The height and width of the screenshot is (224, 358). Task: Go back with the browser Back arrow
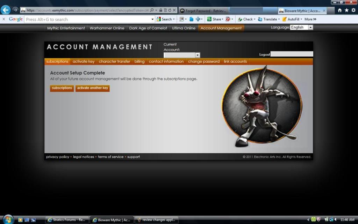6,10
